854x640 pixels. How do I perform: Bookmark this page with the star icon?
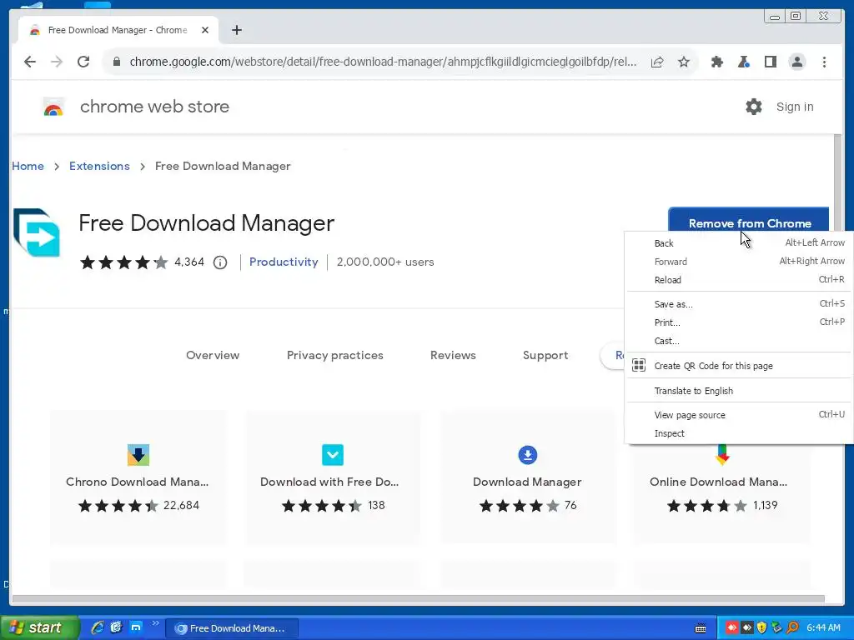[x=684, y=62]
